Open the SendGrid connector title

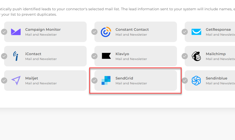[x=124, y=78]
